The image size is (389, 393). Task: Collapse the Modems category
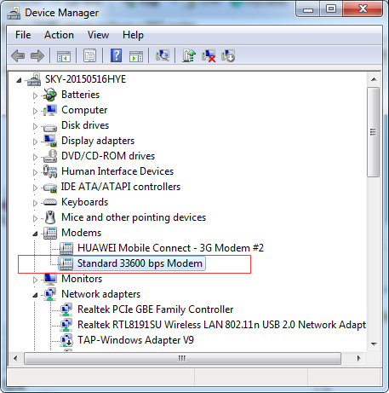pos(35,234)
